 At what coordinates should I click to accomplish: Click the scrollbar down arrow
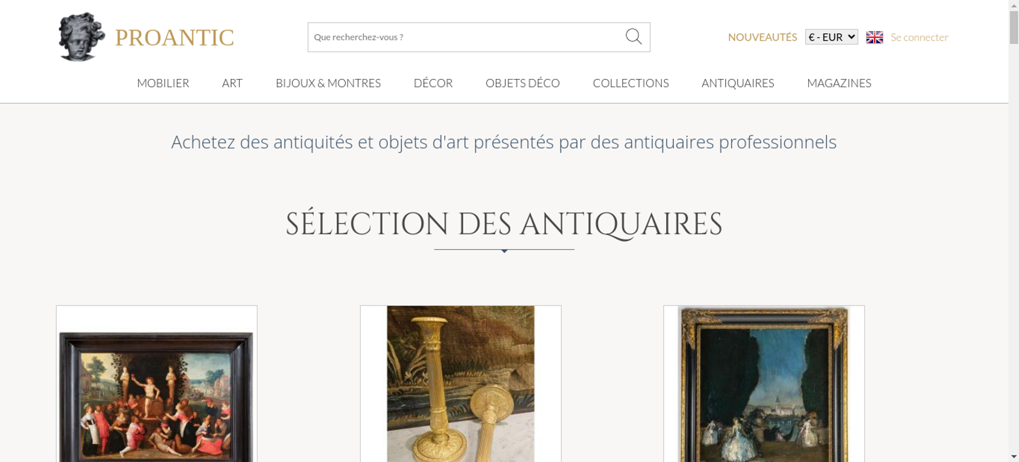click(1014, 457)
